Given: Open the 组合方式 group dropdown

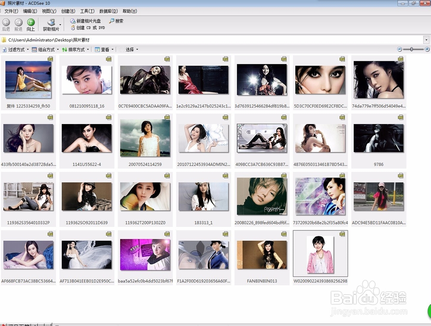Looking at the screenshot, I should tap(45, 50).
